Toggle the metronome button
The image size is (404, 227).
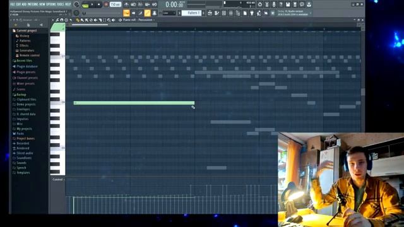pyautogui.click(x=126, y=4)
